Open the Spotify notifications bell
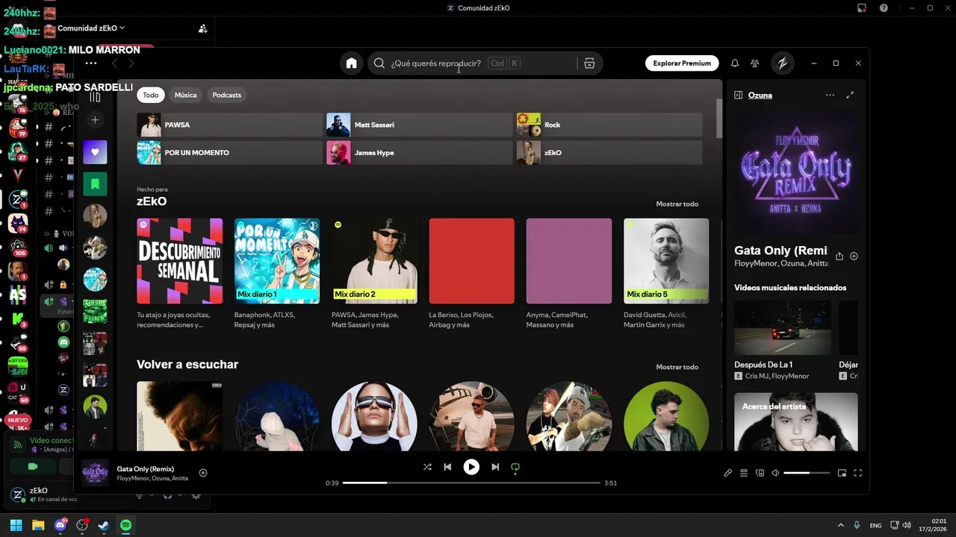This screenshot has width=956, height=537. click(x=735, y=63)
